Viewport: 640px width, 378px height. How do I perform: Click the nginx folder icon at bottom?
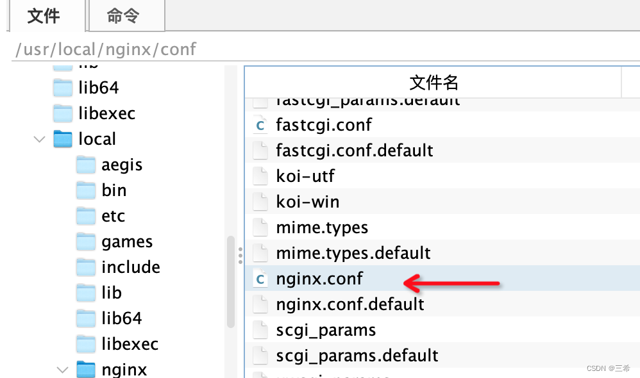click(85, 370)
